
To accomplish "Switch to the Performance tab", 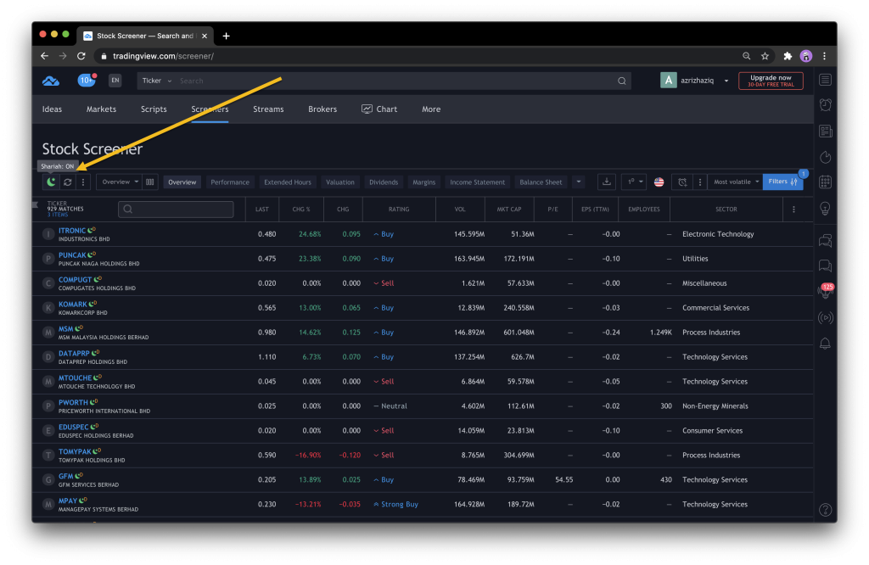I will click(230, 182).
